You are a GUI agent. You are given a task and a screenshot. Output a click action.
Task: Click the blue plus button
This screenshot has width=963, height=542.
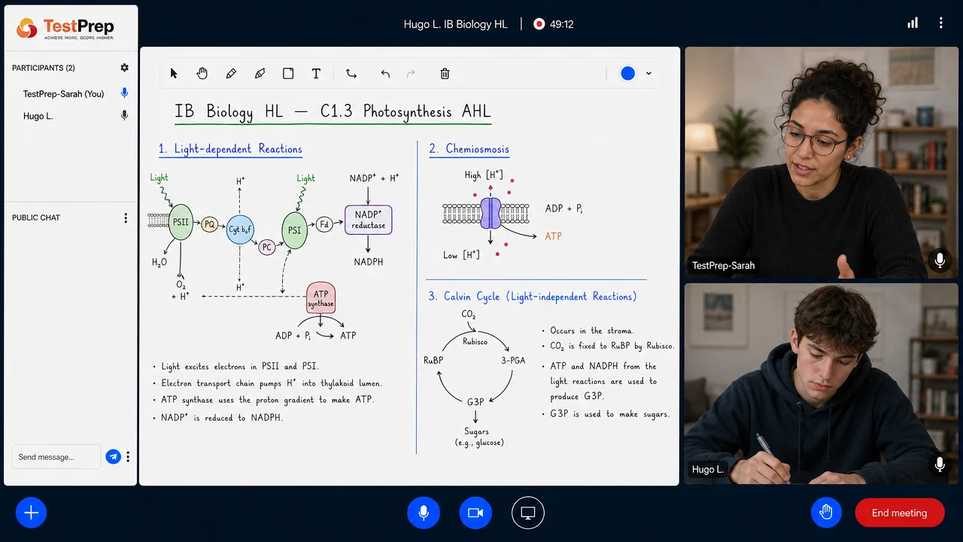click(x=32, y=513)
